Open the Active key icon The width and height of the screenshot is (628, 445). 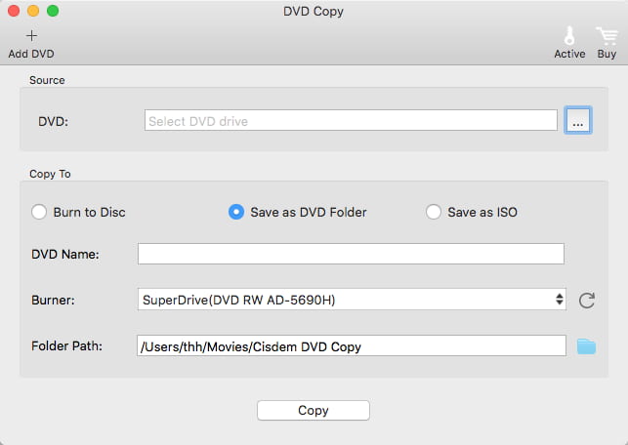point(569,36)
